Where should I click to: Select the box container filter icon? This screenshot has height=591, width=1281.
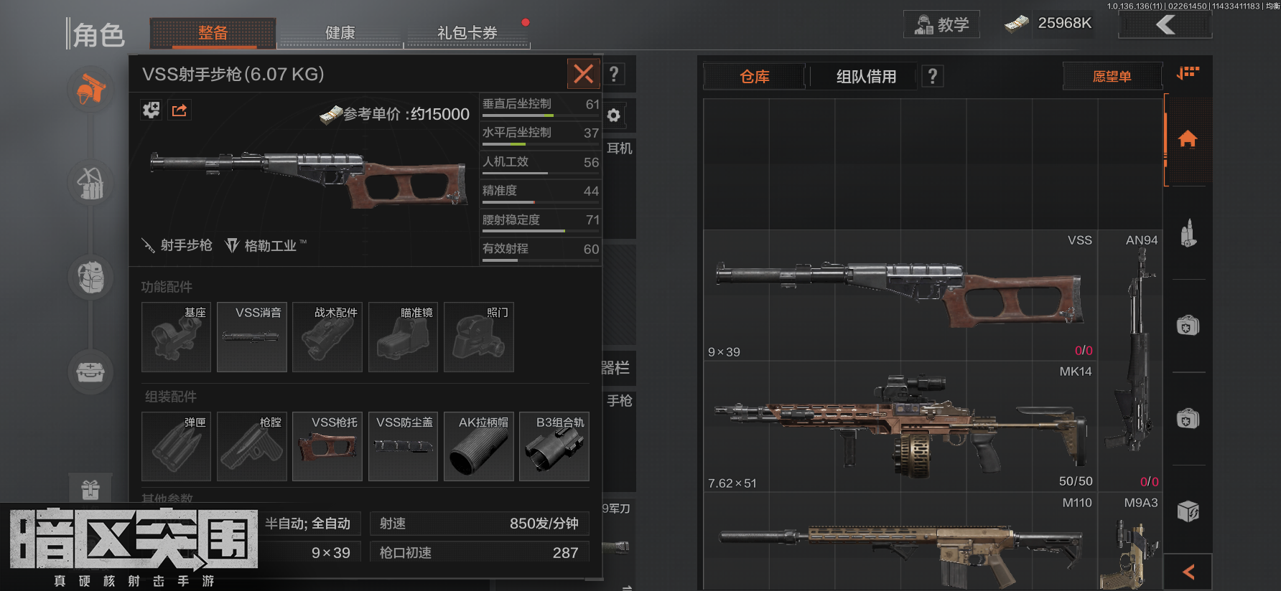(x=1188, y=511)
